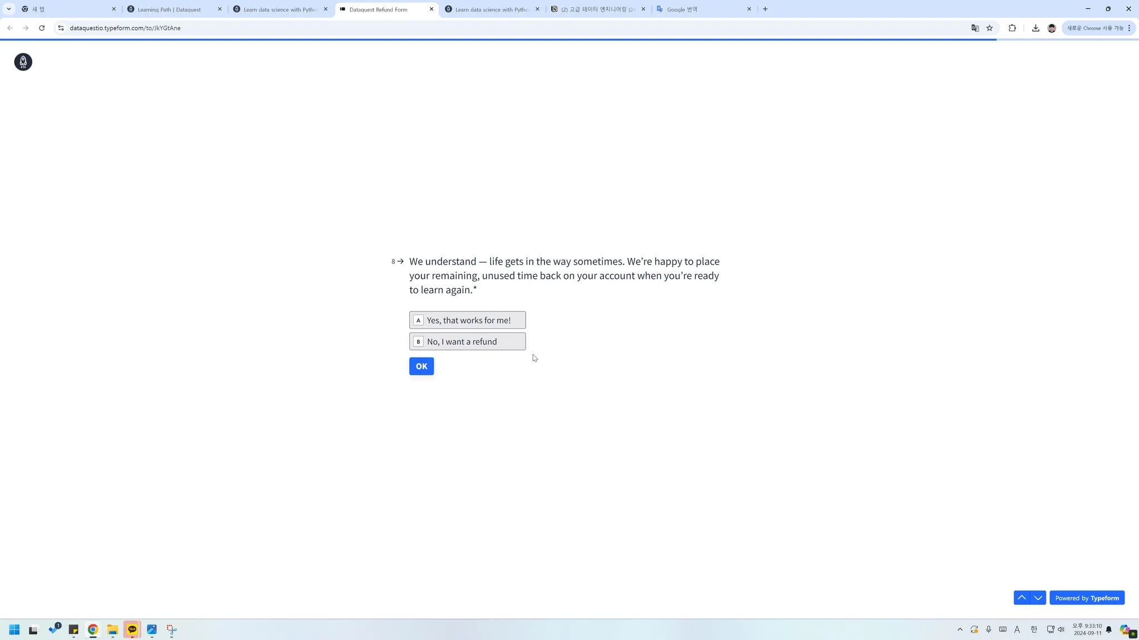Bookmark this page with star icon
The image size is (1139, 640).
989,28
